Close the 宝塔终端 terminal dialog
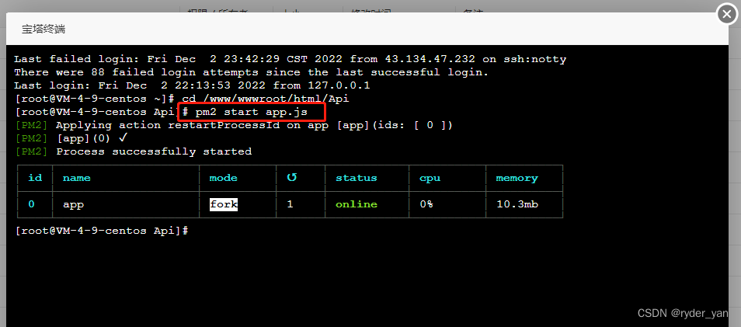 point(727,15)
